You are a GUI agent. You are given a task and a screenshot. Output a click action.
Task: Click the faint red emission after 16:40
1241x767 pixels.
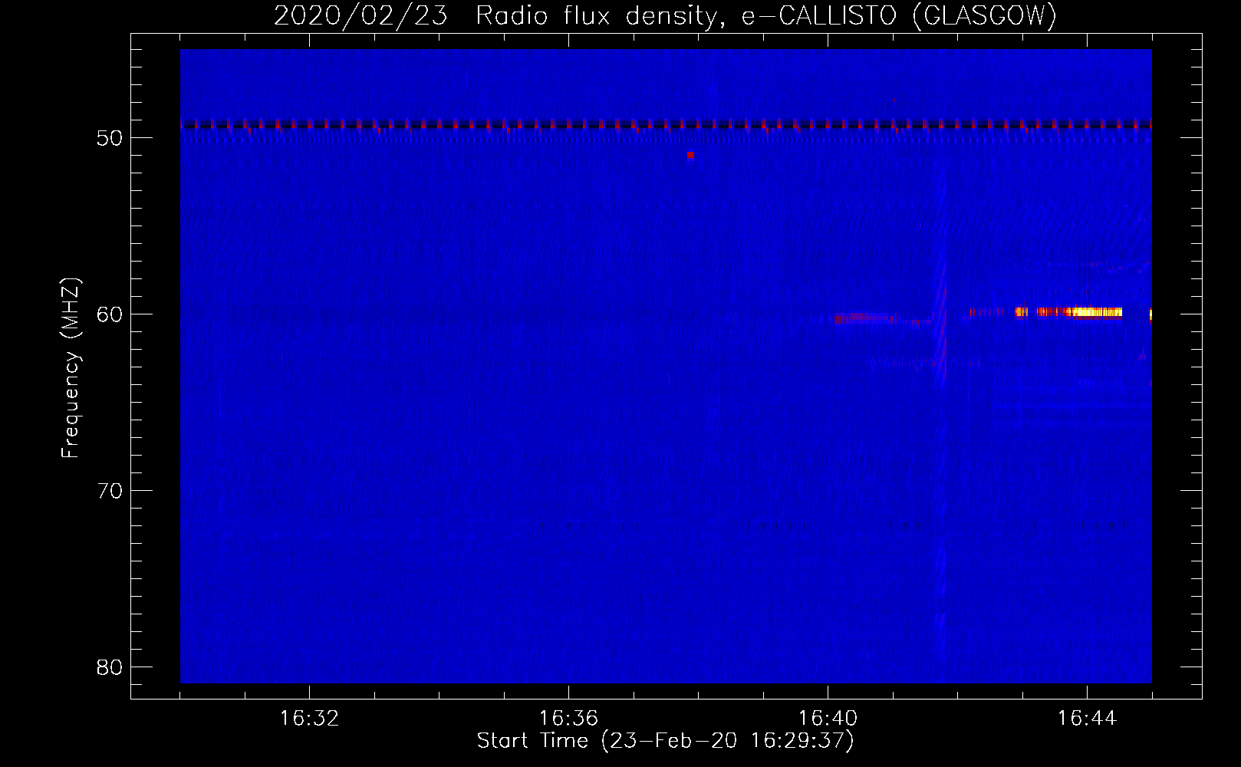click(x=864, y=318)
